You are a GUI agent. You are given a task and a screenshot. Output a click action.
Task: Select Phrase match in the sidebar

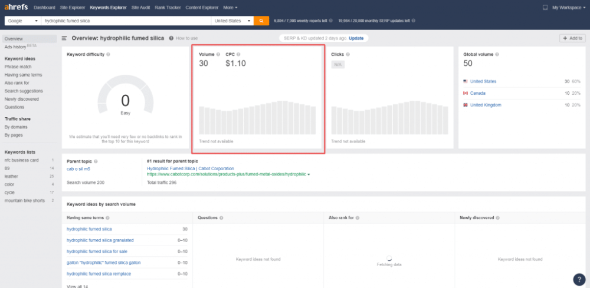pos(18,67)
